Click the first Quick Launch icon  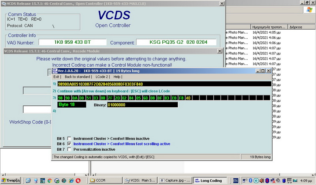coord(28,181)
